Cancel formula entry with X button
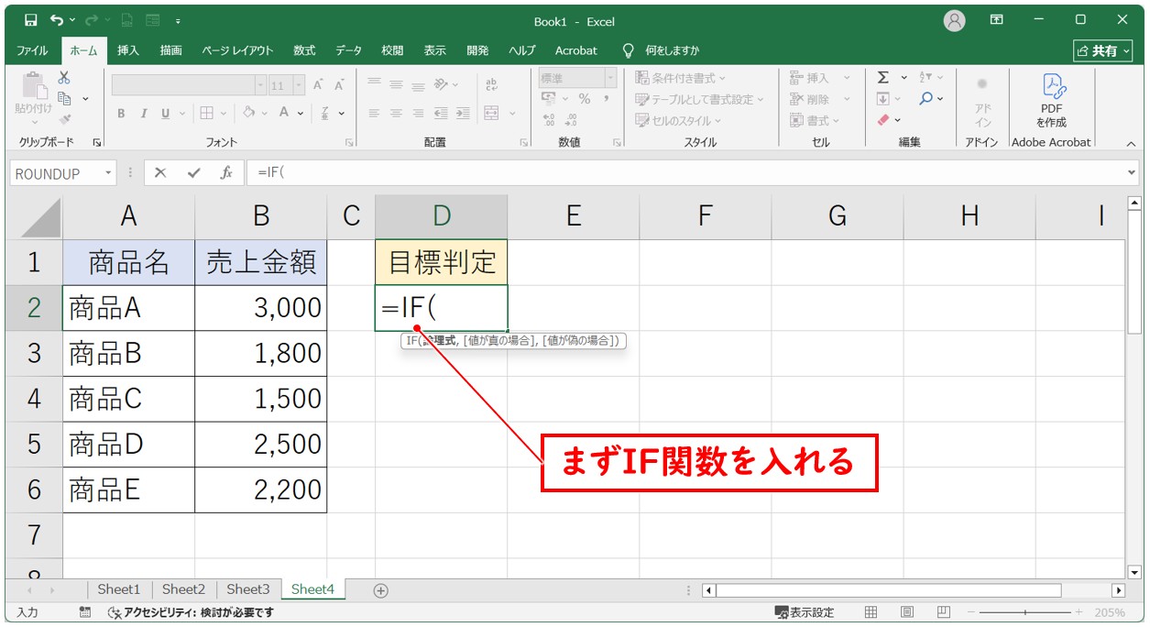 160,173
